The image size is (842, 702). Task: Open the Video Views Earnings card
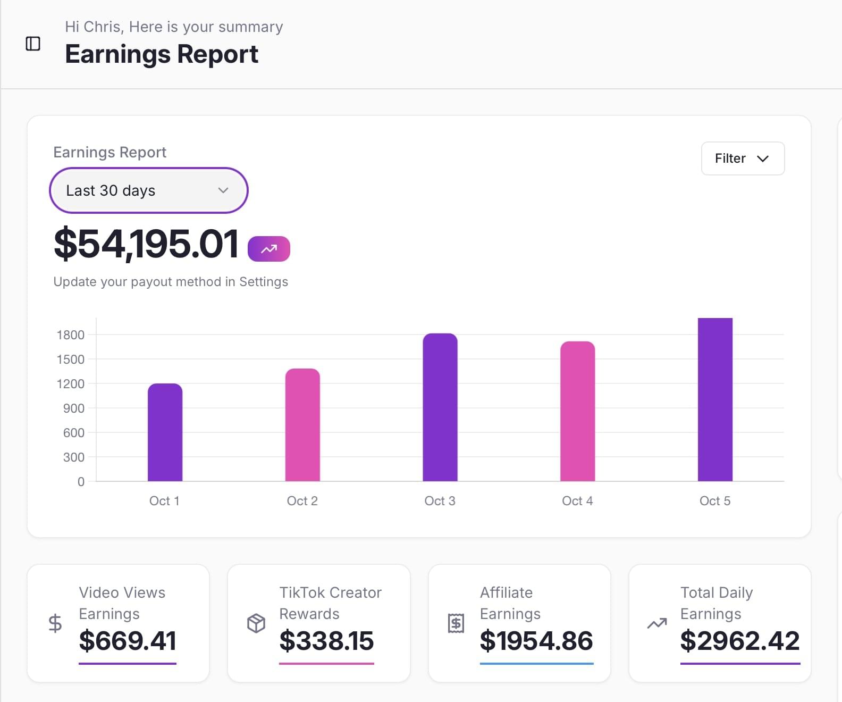(118, 623)
